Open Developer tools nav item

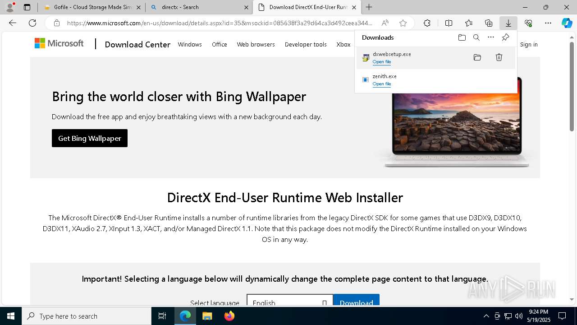click(306, 44)
